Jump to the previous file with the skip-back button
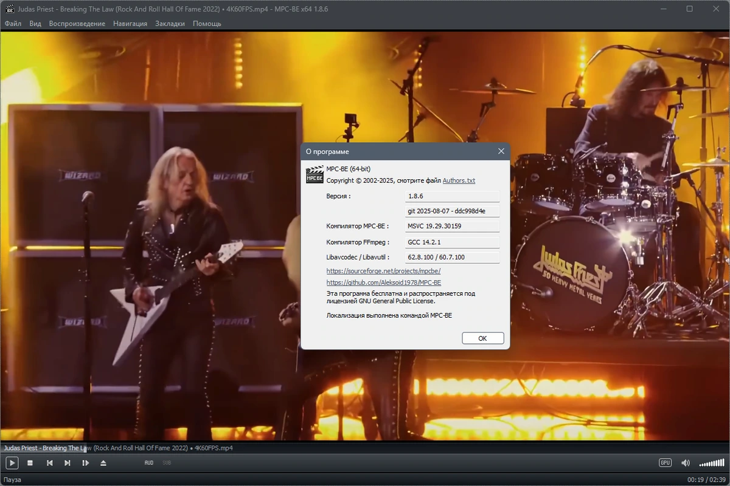 (x=50, y=463)
